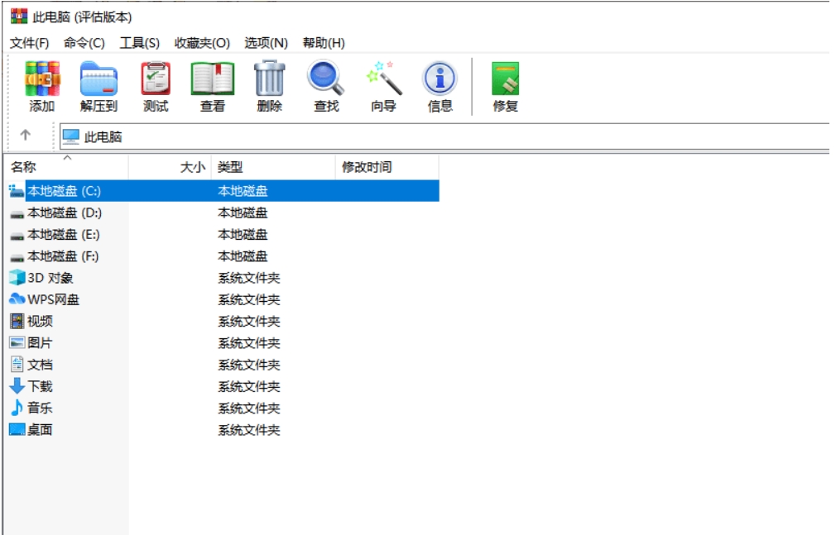836x535 pixels.
Task: Click the Add (添加) archive icon
Action: [x=42, y=79]
